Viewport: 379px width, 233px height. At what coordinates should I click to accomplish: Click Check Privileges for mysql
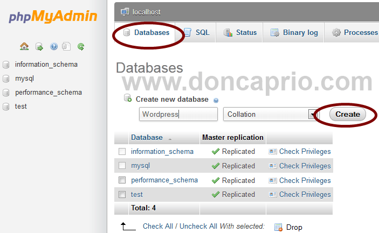(x=305, y=166)
